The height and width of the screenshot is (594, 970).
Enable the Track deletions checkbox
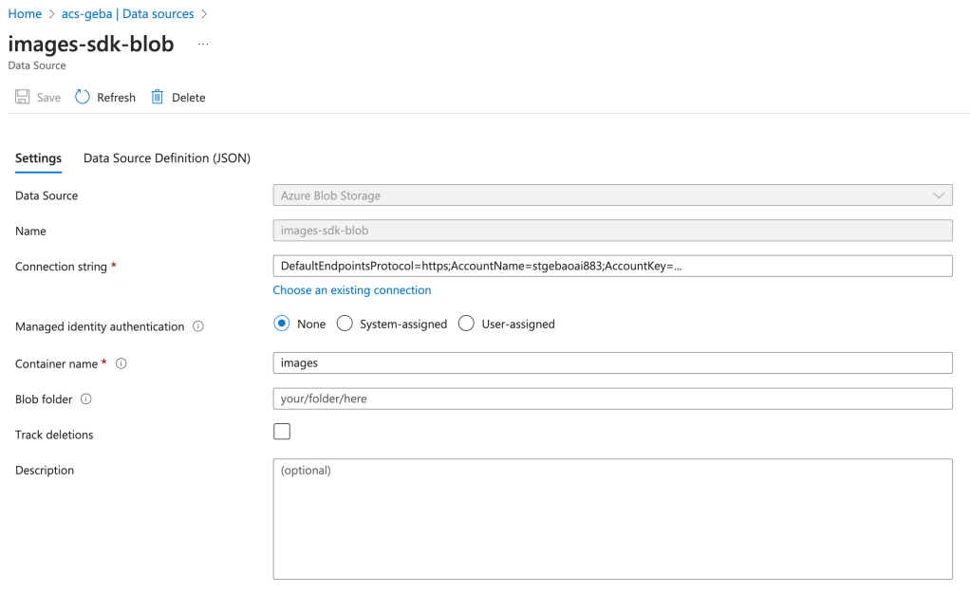(282, 432)
